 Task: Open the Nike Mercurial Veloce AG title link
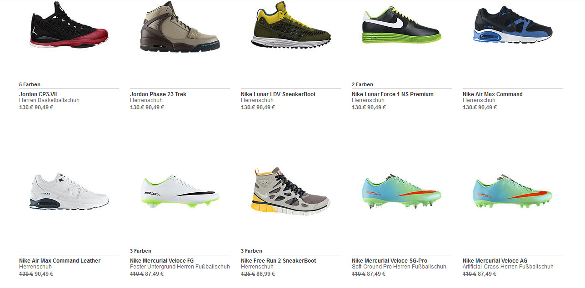[x=495, y=261]
